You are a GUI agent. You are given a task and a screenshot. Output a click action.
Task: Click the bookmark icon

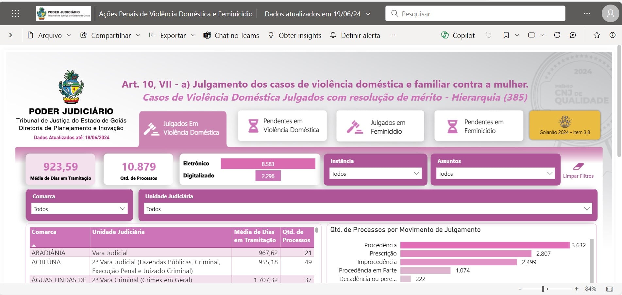(x=506, y=35)
